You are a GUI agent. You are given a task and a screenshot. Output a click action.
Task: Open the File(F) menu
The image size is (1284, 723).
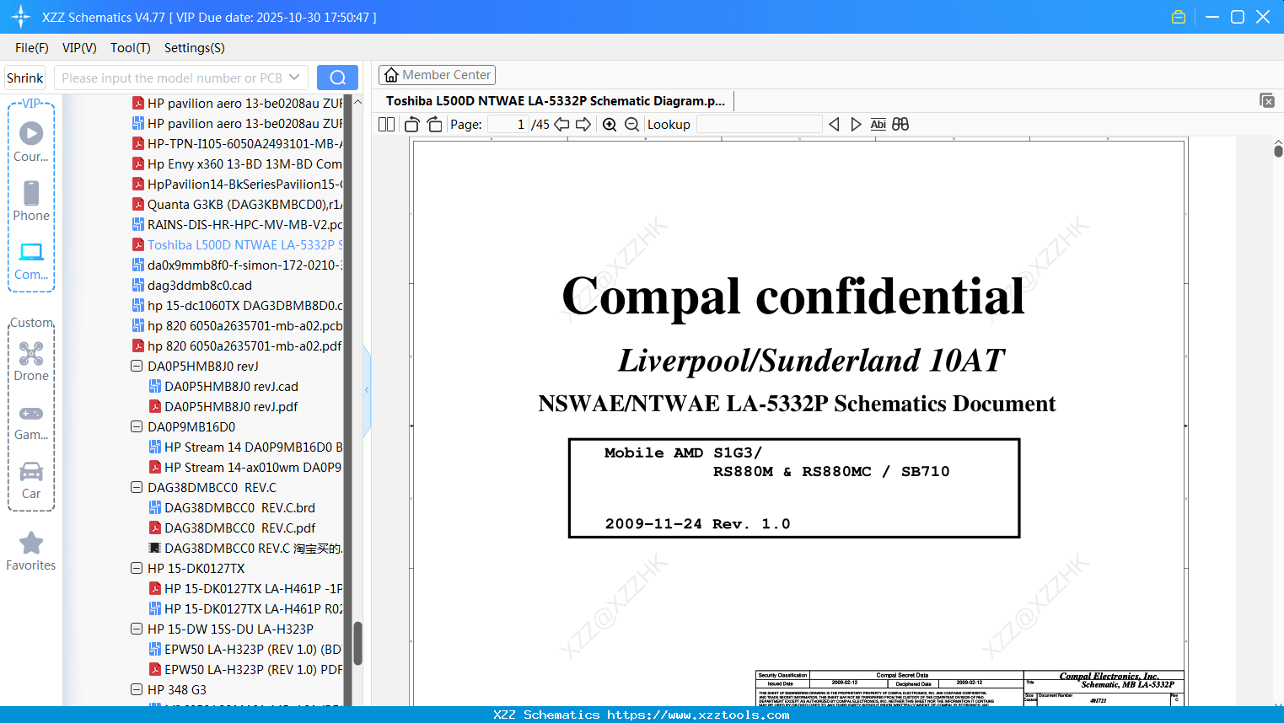pyautogui.click(x=32, y=48)
